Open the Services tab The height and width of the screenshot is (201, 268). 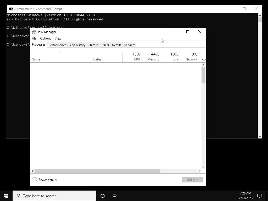click(x=130, y=45)
